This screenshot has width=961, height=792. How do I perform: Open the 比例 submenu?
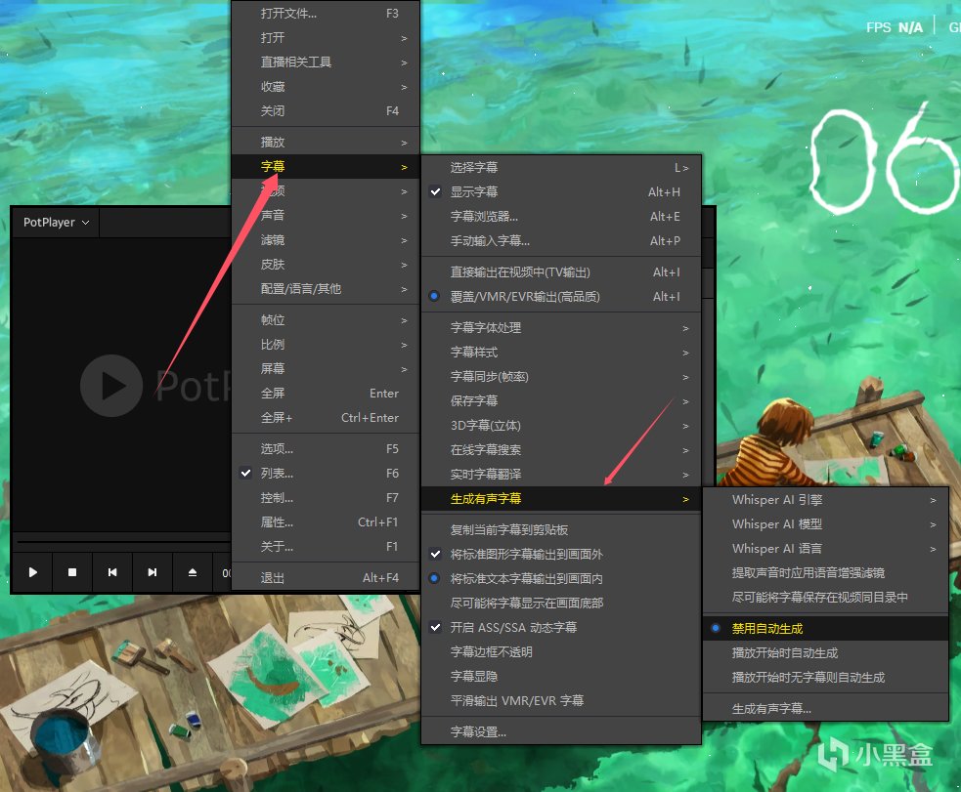(x=326, y=345)
